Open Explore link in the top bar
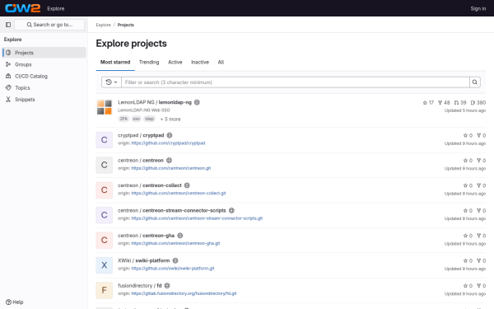This screenshot has width=494, height=309. point(56,8)
